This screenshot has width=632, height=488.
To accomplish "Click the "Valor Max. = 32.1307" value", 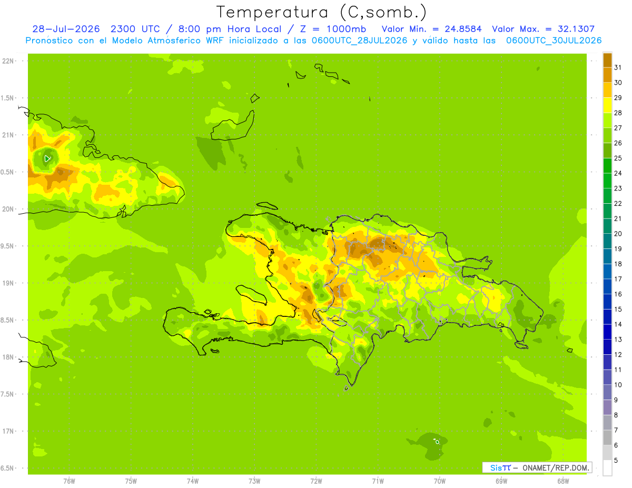I will coord(544,29).
